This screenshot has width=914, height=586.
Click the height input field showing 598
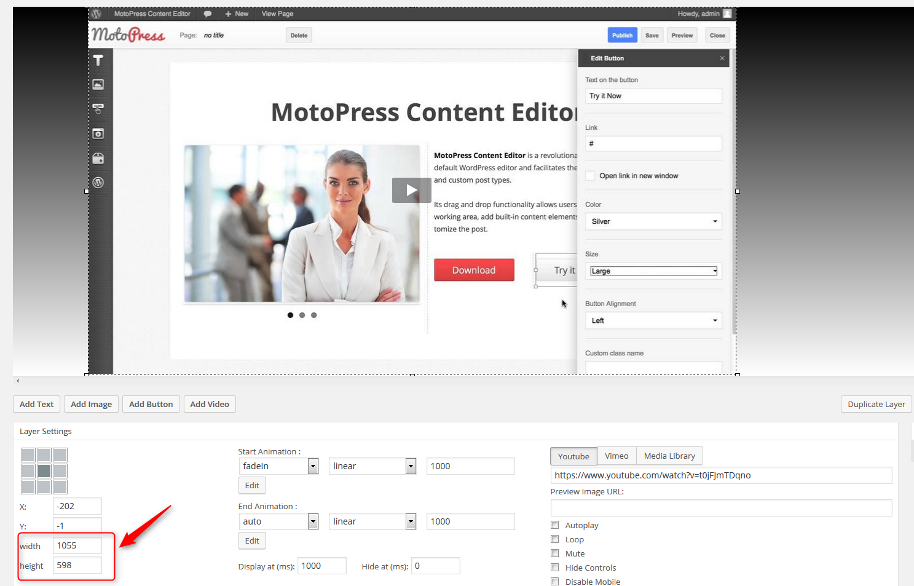[x=77, y=565]
